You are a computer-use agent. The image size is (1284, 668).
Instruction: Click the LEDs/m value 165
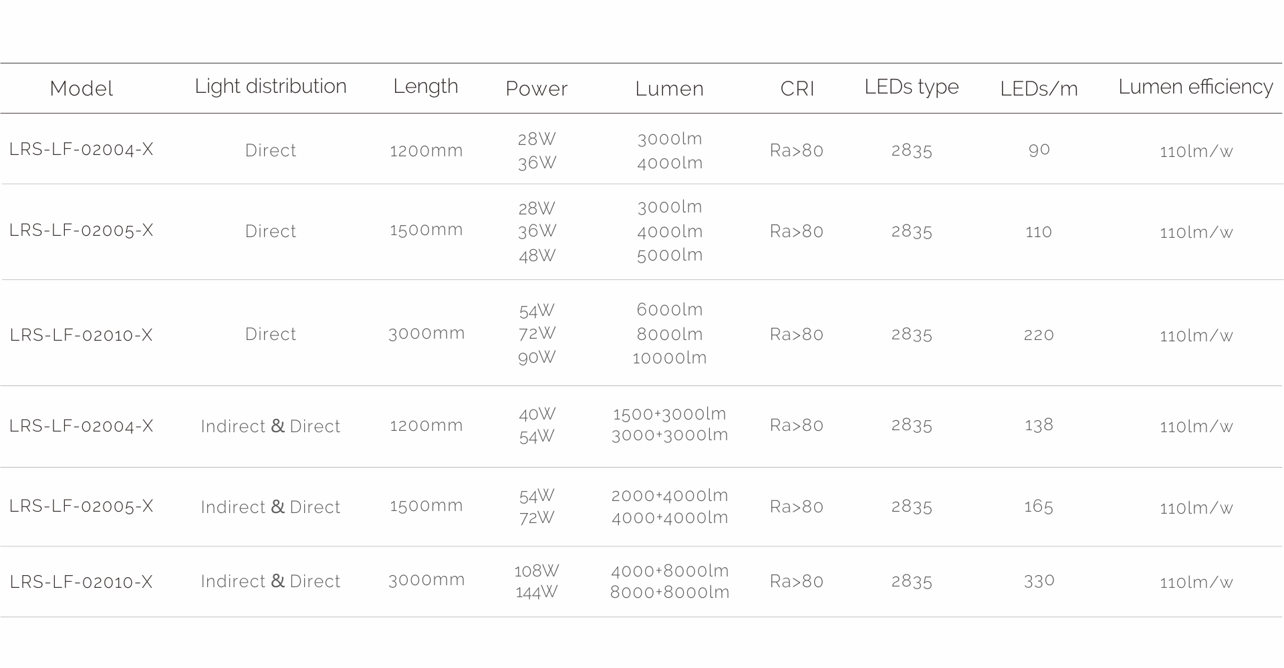pos(1039,506)
